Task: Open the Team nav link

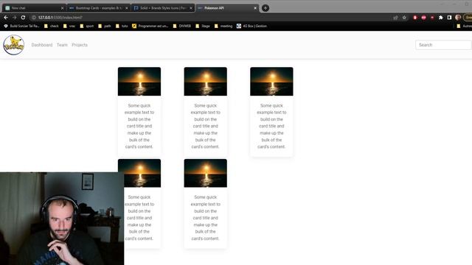Action: tap(62, 45)
